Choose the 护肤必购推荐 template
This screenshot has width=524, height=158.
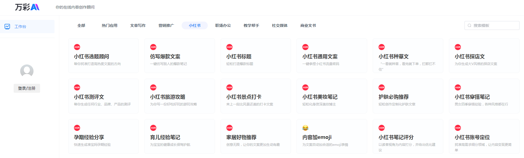[408, 96]
